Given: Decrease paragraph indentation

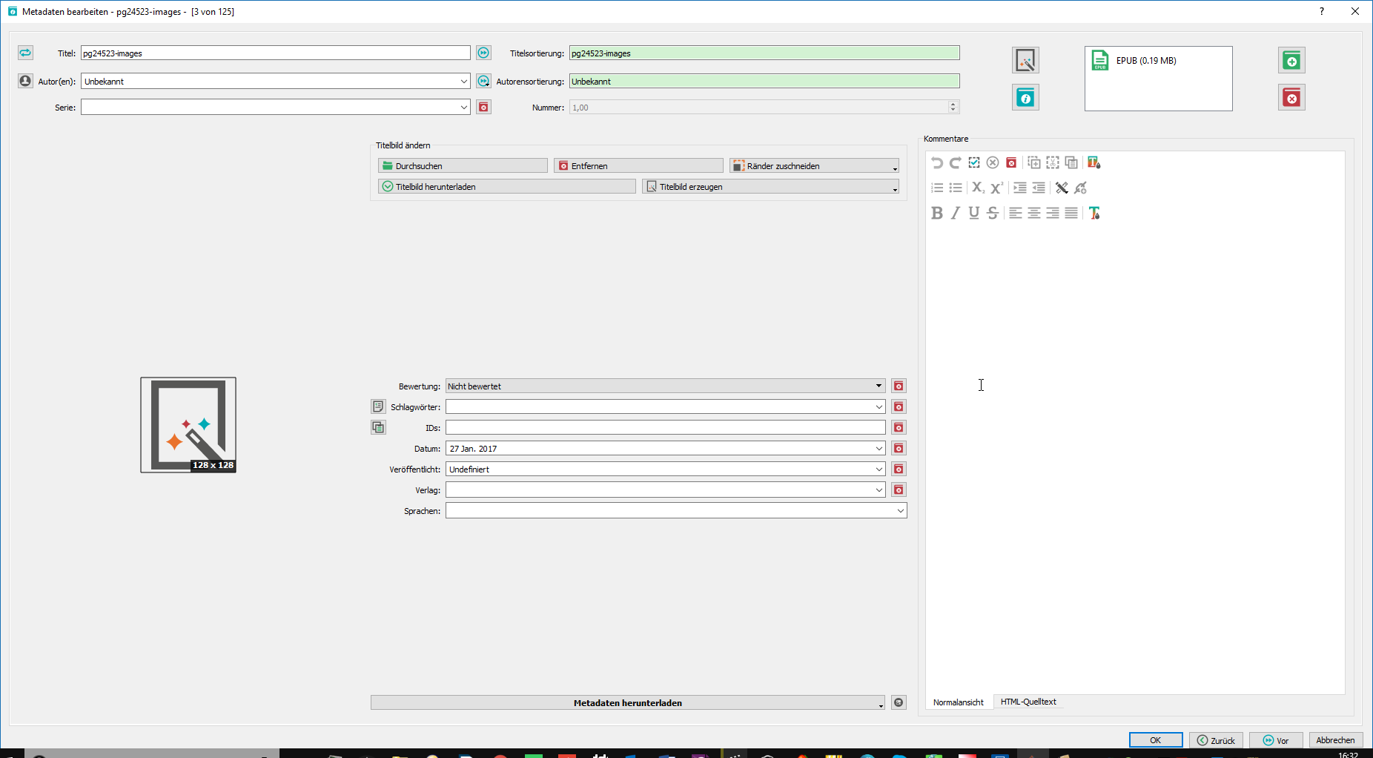Looking at the screenshot, I should pos(1039,188).
